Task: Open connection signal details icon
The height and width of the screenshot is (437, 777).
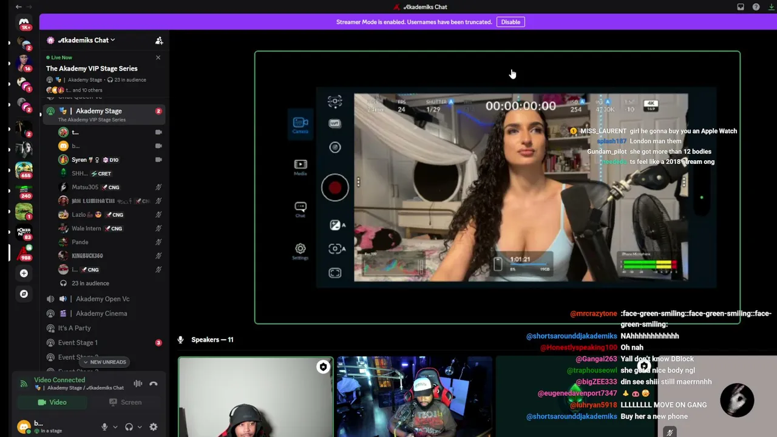Action: click(x=24, y=384)
